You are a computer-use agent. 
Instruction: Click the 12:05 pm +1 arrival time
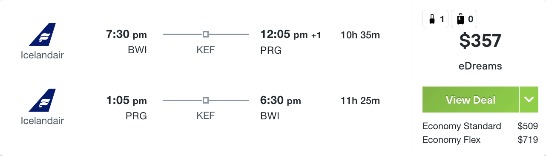pos(290,35)
